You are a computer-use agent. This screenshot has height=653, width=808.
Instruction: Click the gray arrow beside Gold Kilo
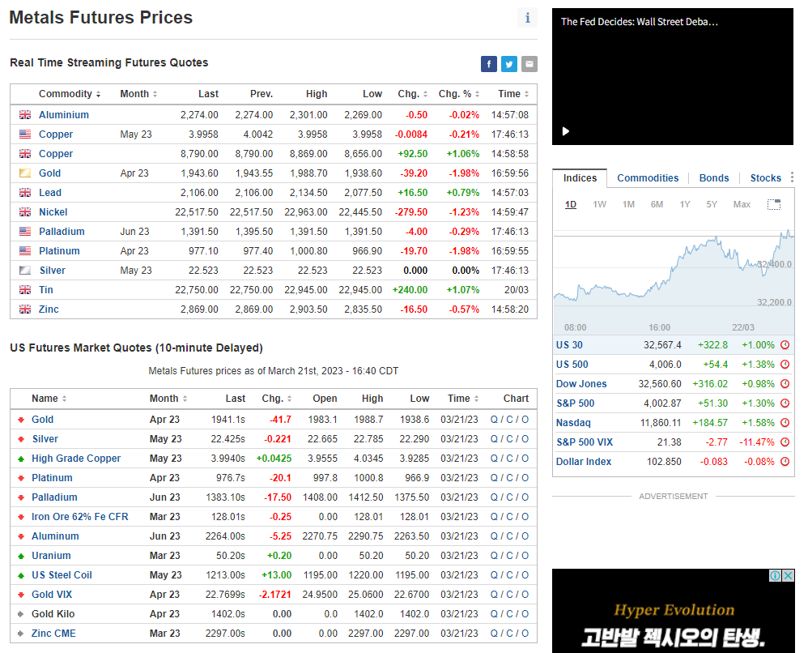20,614
